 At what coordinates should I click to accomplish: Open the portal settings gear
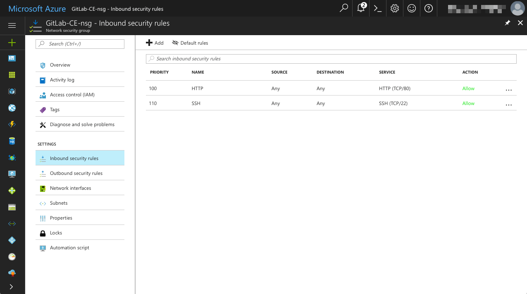(x=394, y=8)
